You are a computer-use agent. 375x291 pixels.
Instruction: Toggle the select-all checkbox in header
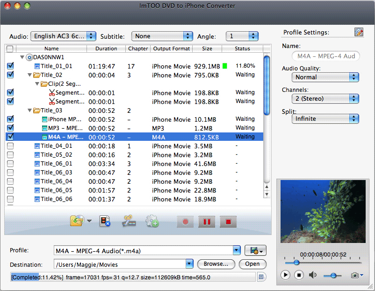pos(10,48)
